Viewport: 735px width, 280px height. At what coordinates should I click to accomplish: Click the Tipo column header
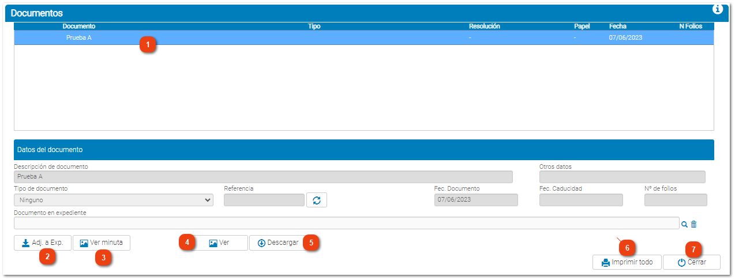tap(314, 27)
